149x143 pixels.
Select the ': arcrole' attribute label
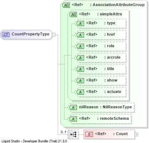pos(112,57)
